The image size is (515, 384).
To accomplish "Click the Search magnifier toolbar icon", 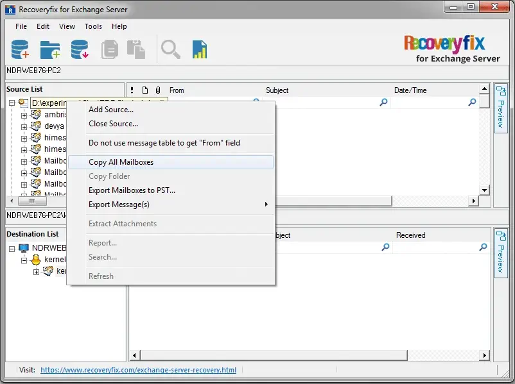I will coord(170,49).
